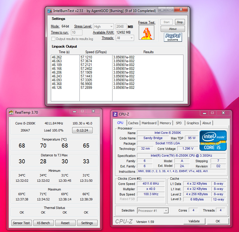
Task: Click the Core Voltage 1.296 V value
Action: tap(188, 148)
